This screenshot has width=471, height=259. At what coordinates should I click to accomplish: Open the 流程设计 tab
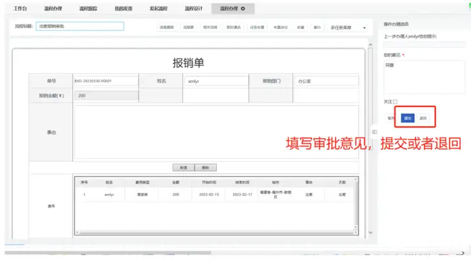pos(194,9)
